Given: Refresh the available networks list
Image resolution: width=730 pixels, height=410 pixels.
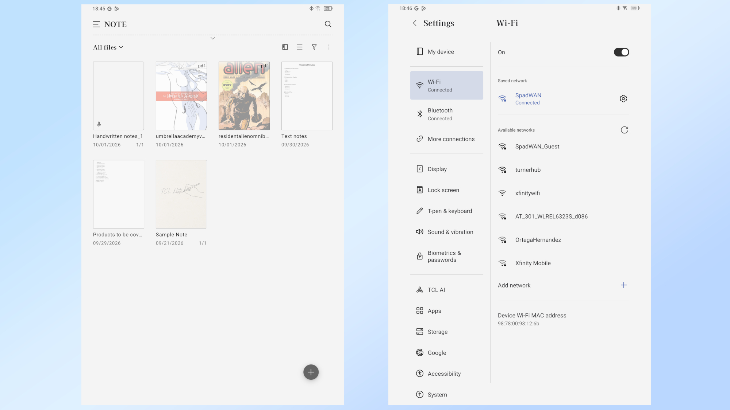Looking at the screenshot, I should pyautogui.click(x=625, y=130).
